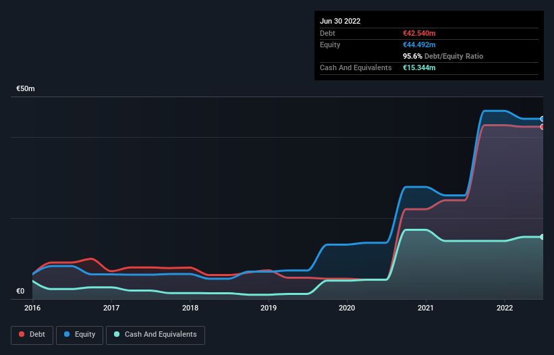The height and width of the screenshot is (355, 554).
Task: Click the Equity row label in tooltip
Action: point(330,45)
